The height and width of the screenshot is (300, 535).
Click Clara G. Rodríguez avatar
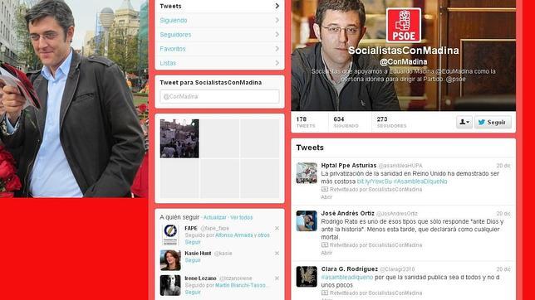[307, 277]
